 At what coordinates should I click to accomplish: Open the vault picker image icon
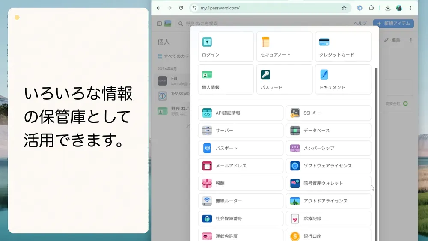point(168,24)
